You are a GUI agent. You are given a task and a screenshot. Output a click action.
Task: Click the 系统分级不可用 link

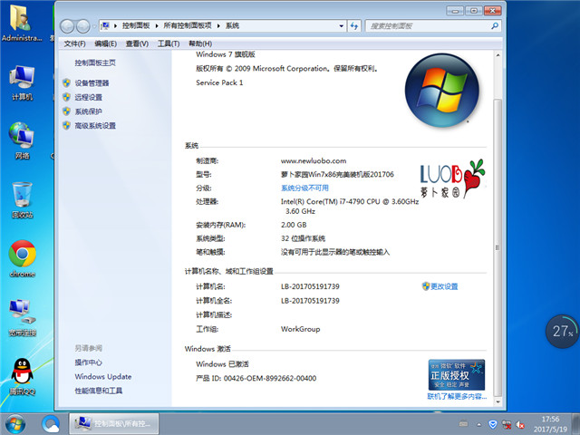pos(304,188)
